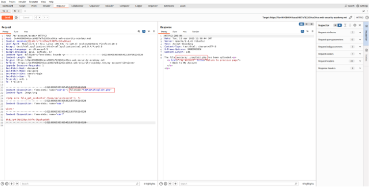Toggle response pretty-print highlighted button
Viewport: 370px width, 187px height.
point(302,31)
